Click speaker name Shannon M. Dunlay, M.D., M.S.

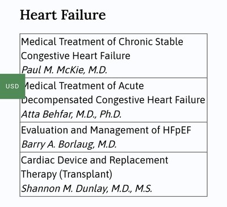[x=87, y=188]
